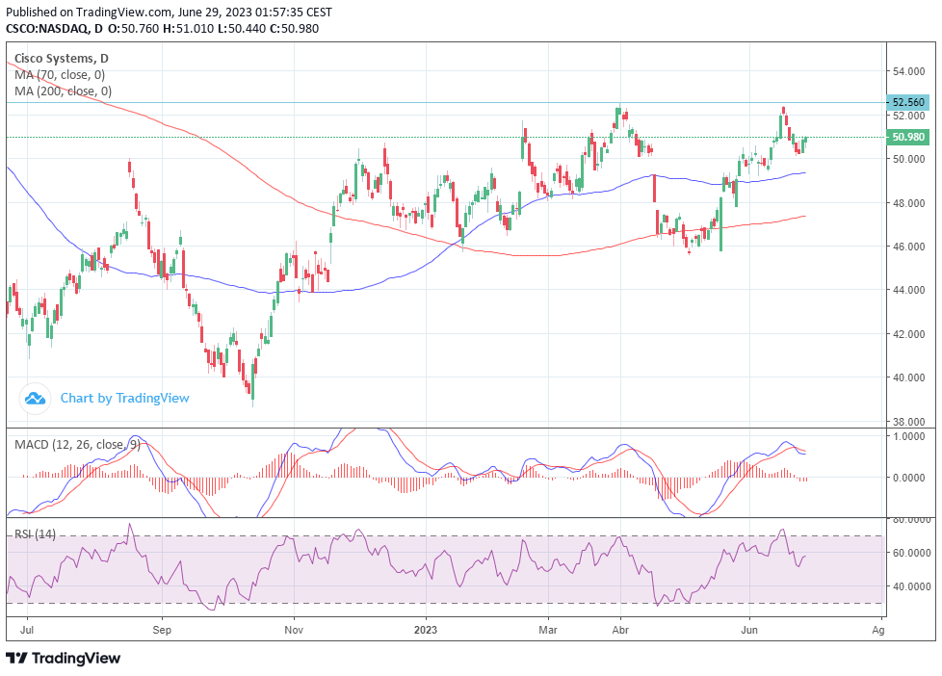Screen dimensions: 942x676
Task: Click the 'Mar' time axis label
Action: pos(548,630)
